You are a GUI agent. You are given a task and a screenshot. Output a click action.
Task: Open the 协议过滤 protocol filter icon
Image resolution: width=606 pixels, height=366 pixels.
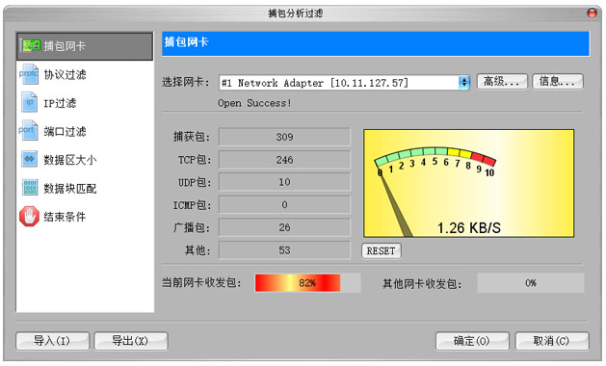tap(29, 74)
